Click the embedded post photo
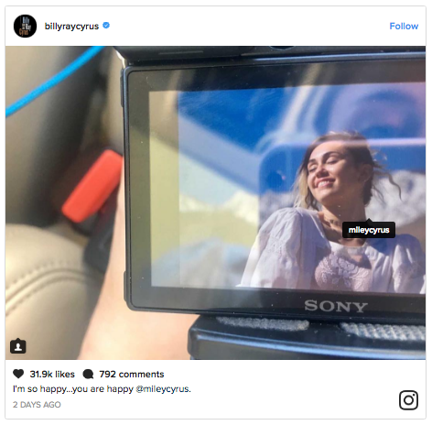Viewport: 432px width, 425px height. [215, 202]
